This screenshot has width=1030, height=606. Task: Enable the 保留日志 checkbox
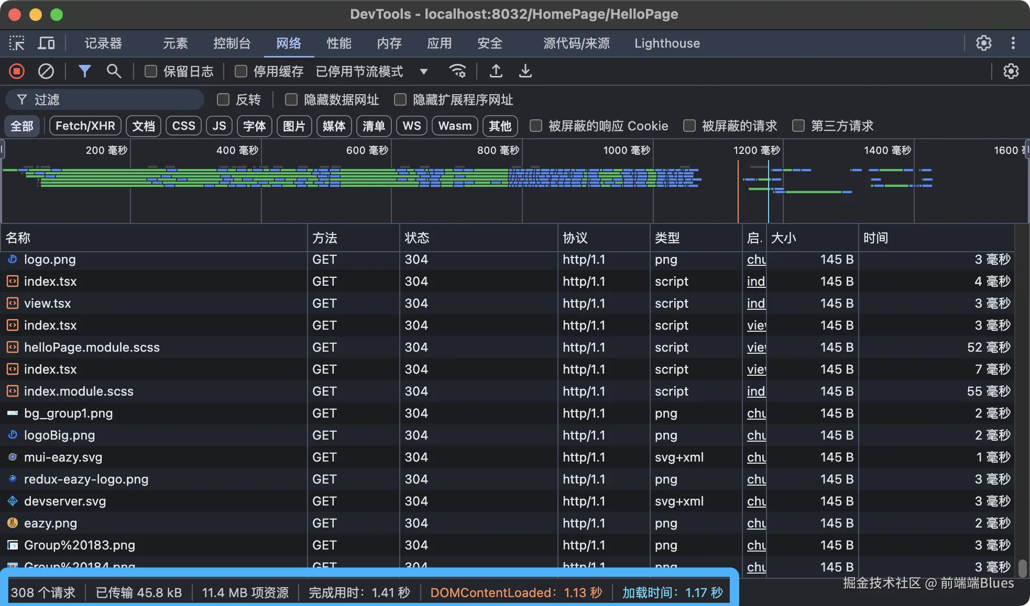pos(151,71)
